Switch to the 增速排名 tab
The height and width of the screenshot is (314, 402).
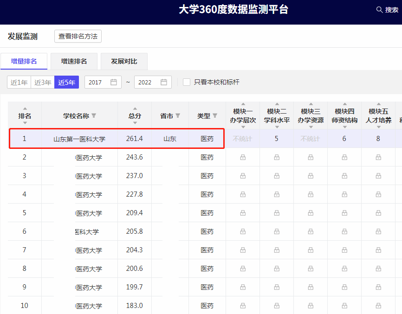pos(74,61)
